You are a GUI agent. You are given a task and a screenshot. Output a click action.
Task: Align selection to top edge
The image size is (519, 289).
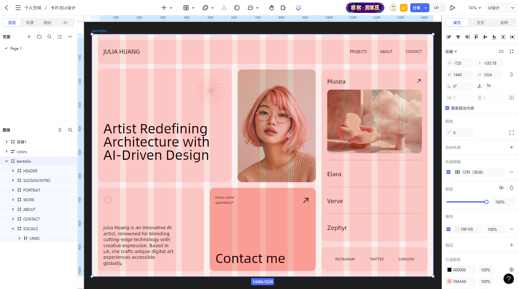pos(476,37)
